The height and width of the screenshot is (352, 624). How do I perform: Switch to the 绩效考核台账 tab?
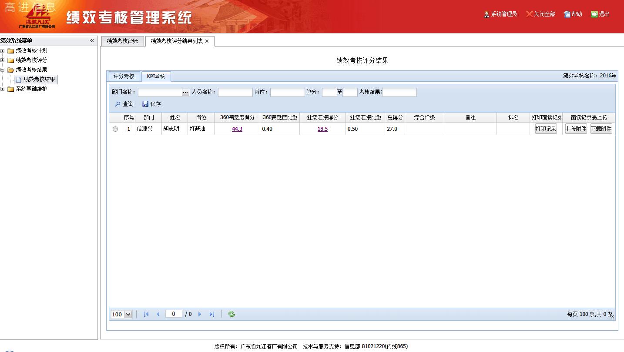[x=122, y=41]
